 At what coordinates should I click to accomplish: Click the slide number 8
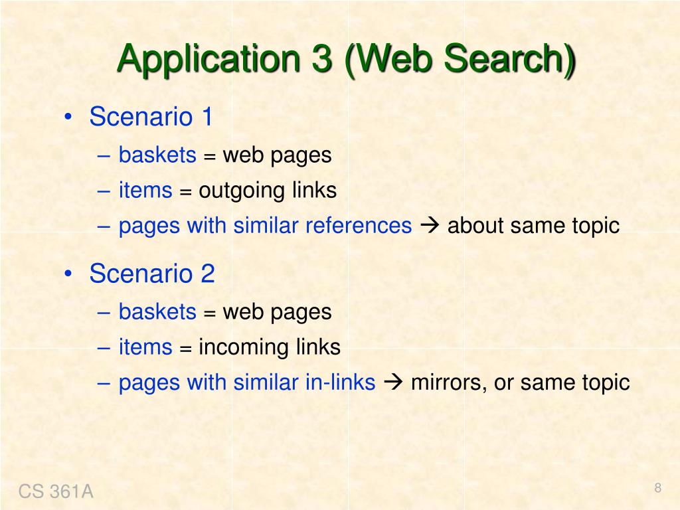coord(658,488)
